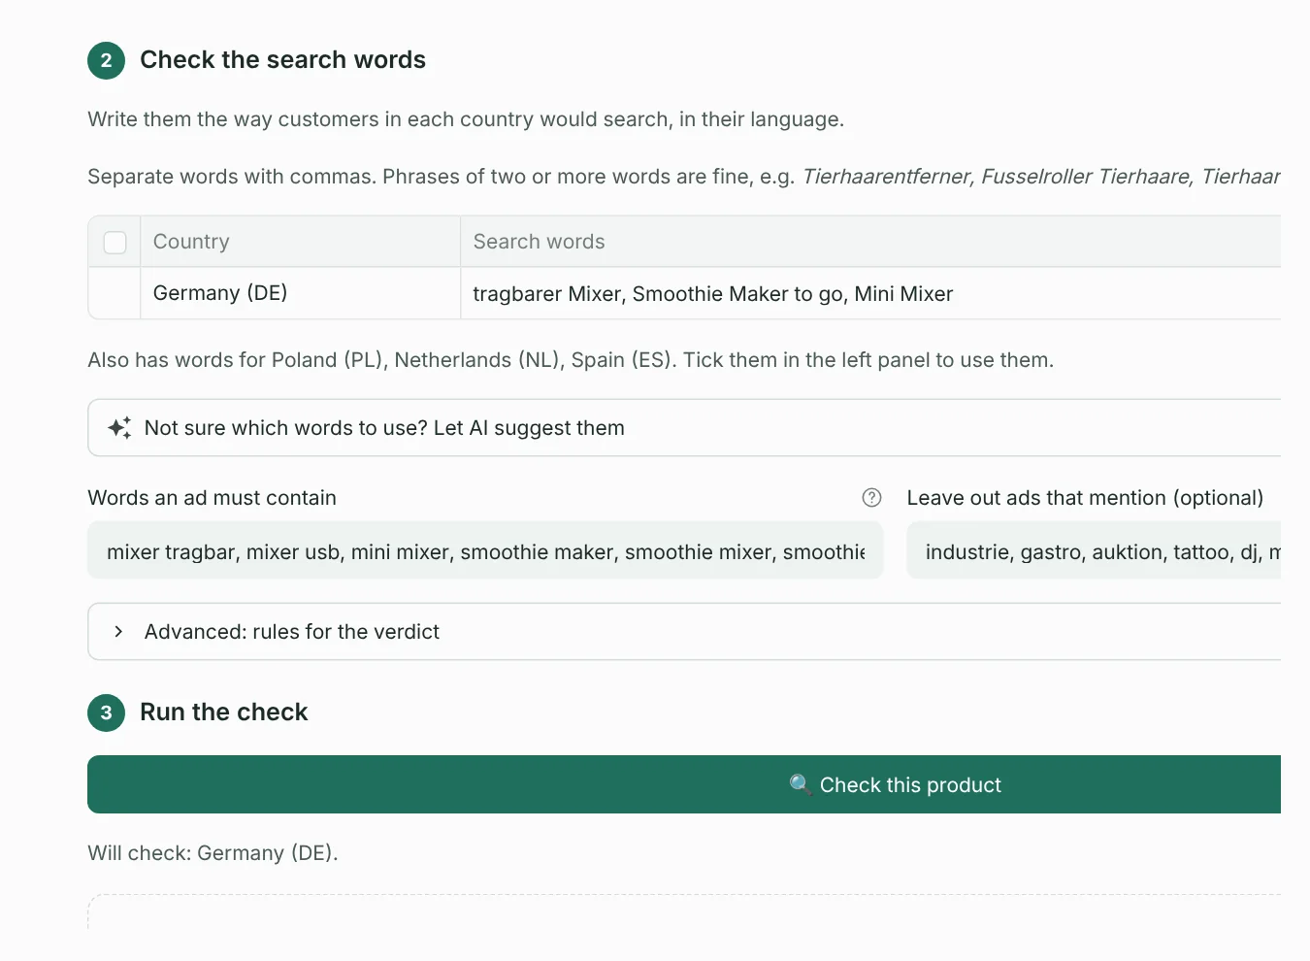The image size is (1310, 961).
Task: Let AI suggest search words
Action: click(x=684, y=428)
